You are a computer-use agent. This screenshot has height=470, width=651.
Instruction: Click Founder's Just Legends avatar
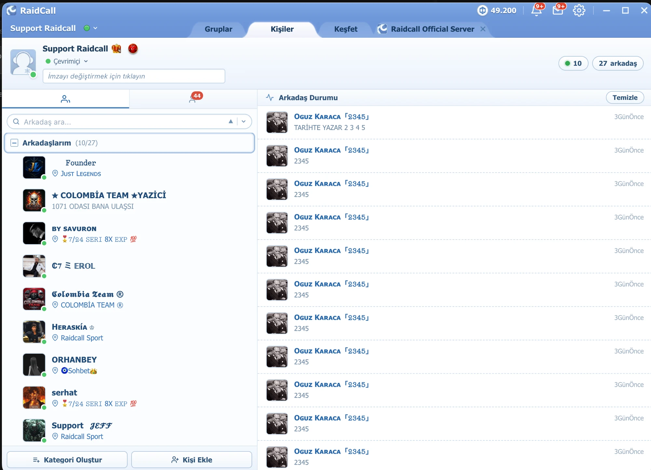point(34,167)
